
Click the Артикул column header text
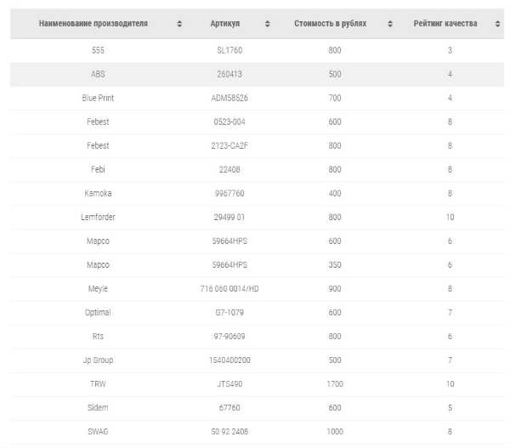click(225, 24)
